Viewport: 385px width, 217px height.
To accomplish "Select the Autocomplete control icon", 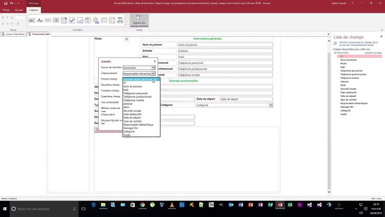I will point(88,20).
